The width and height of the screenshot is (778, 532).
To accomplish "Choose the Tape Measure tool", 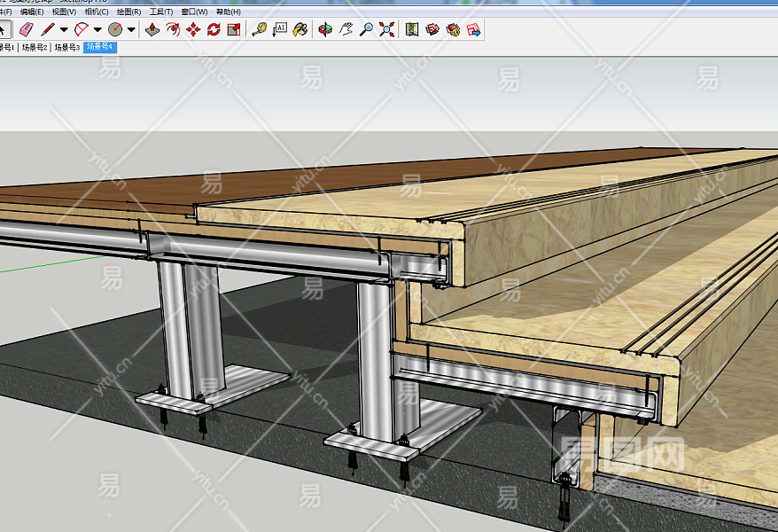I will coord(259,29).
